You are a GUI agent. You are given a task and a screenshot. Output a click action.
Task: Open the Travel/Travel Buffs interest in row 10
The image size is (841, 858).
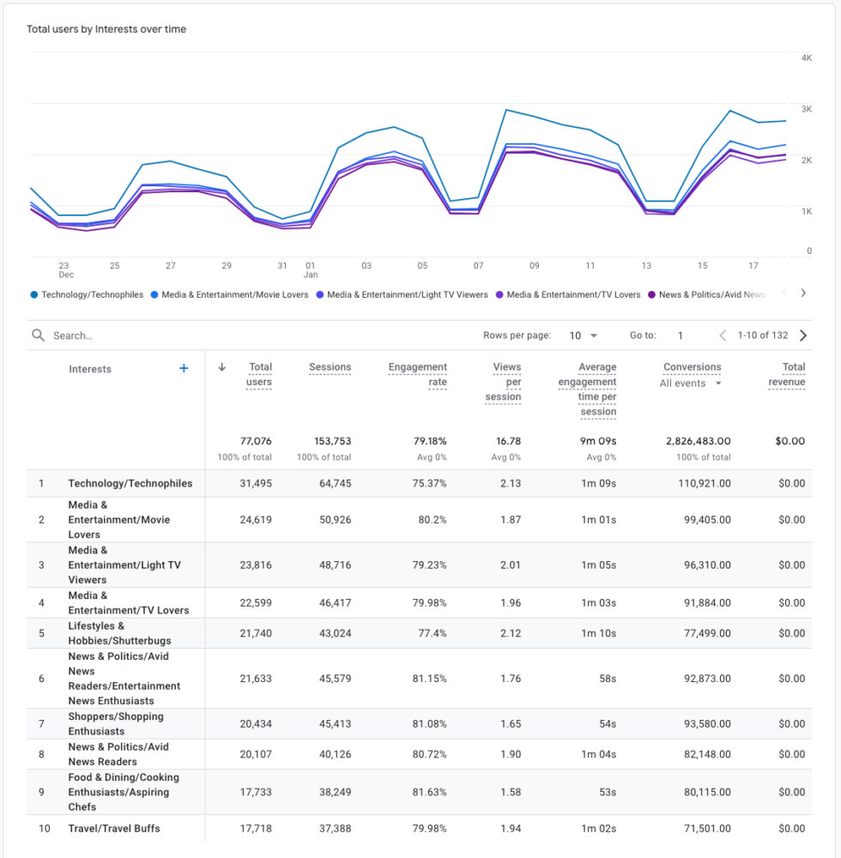coord(114,828)
